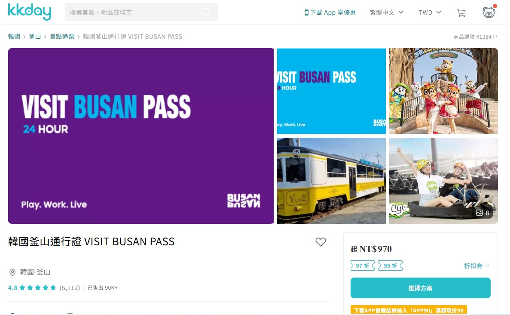Open the photo gallery 8 images icon
Viewport: 510px width, 315px height.
pyautogui.click(x=483, y=213)
